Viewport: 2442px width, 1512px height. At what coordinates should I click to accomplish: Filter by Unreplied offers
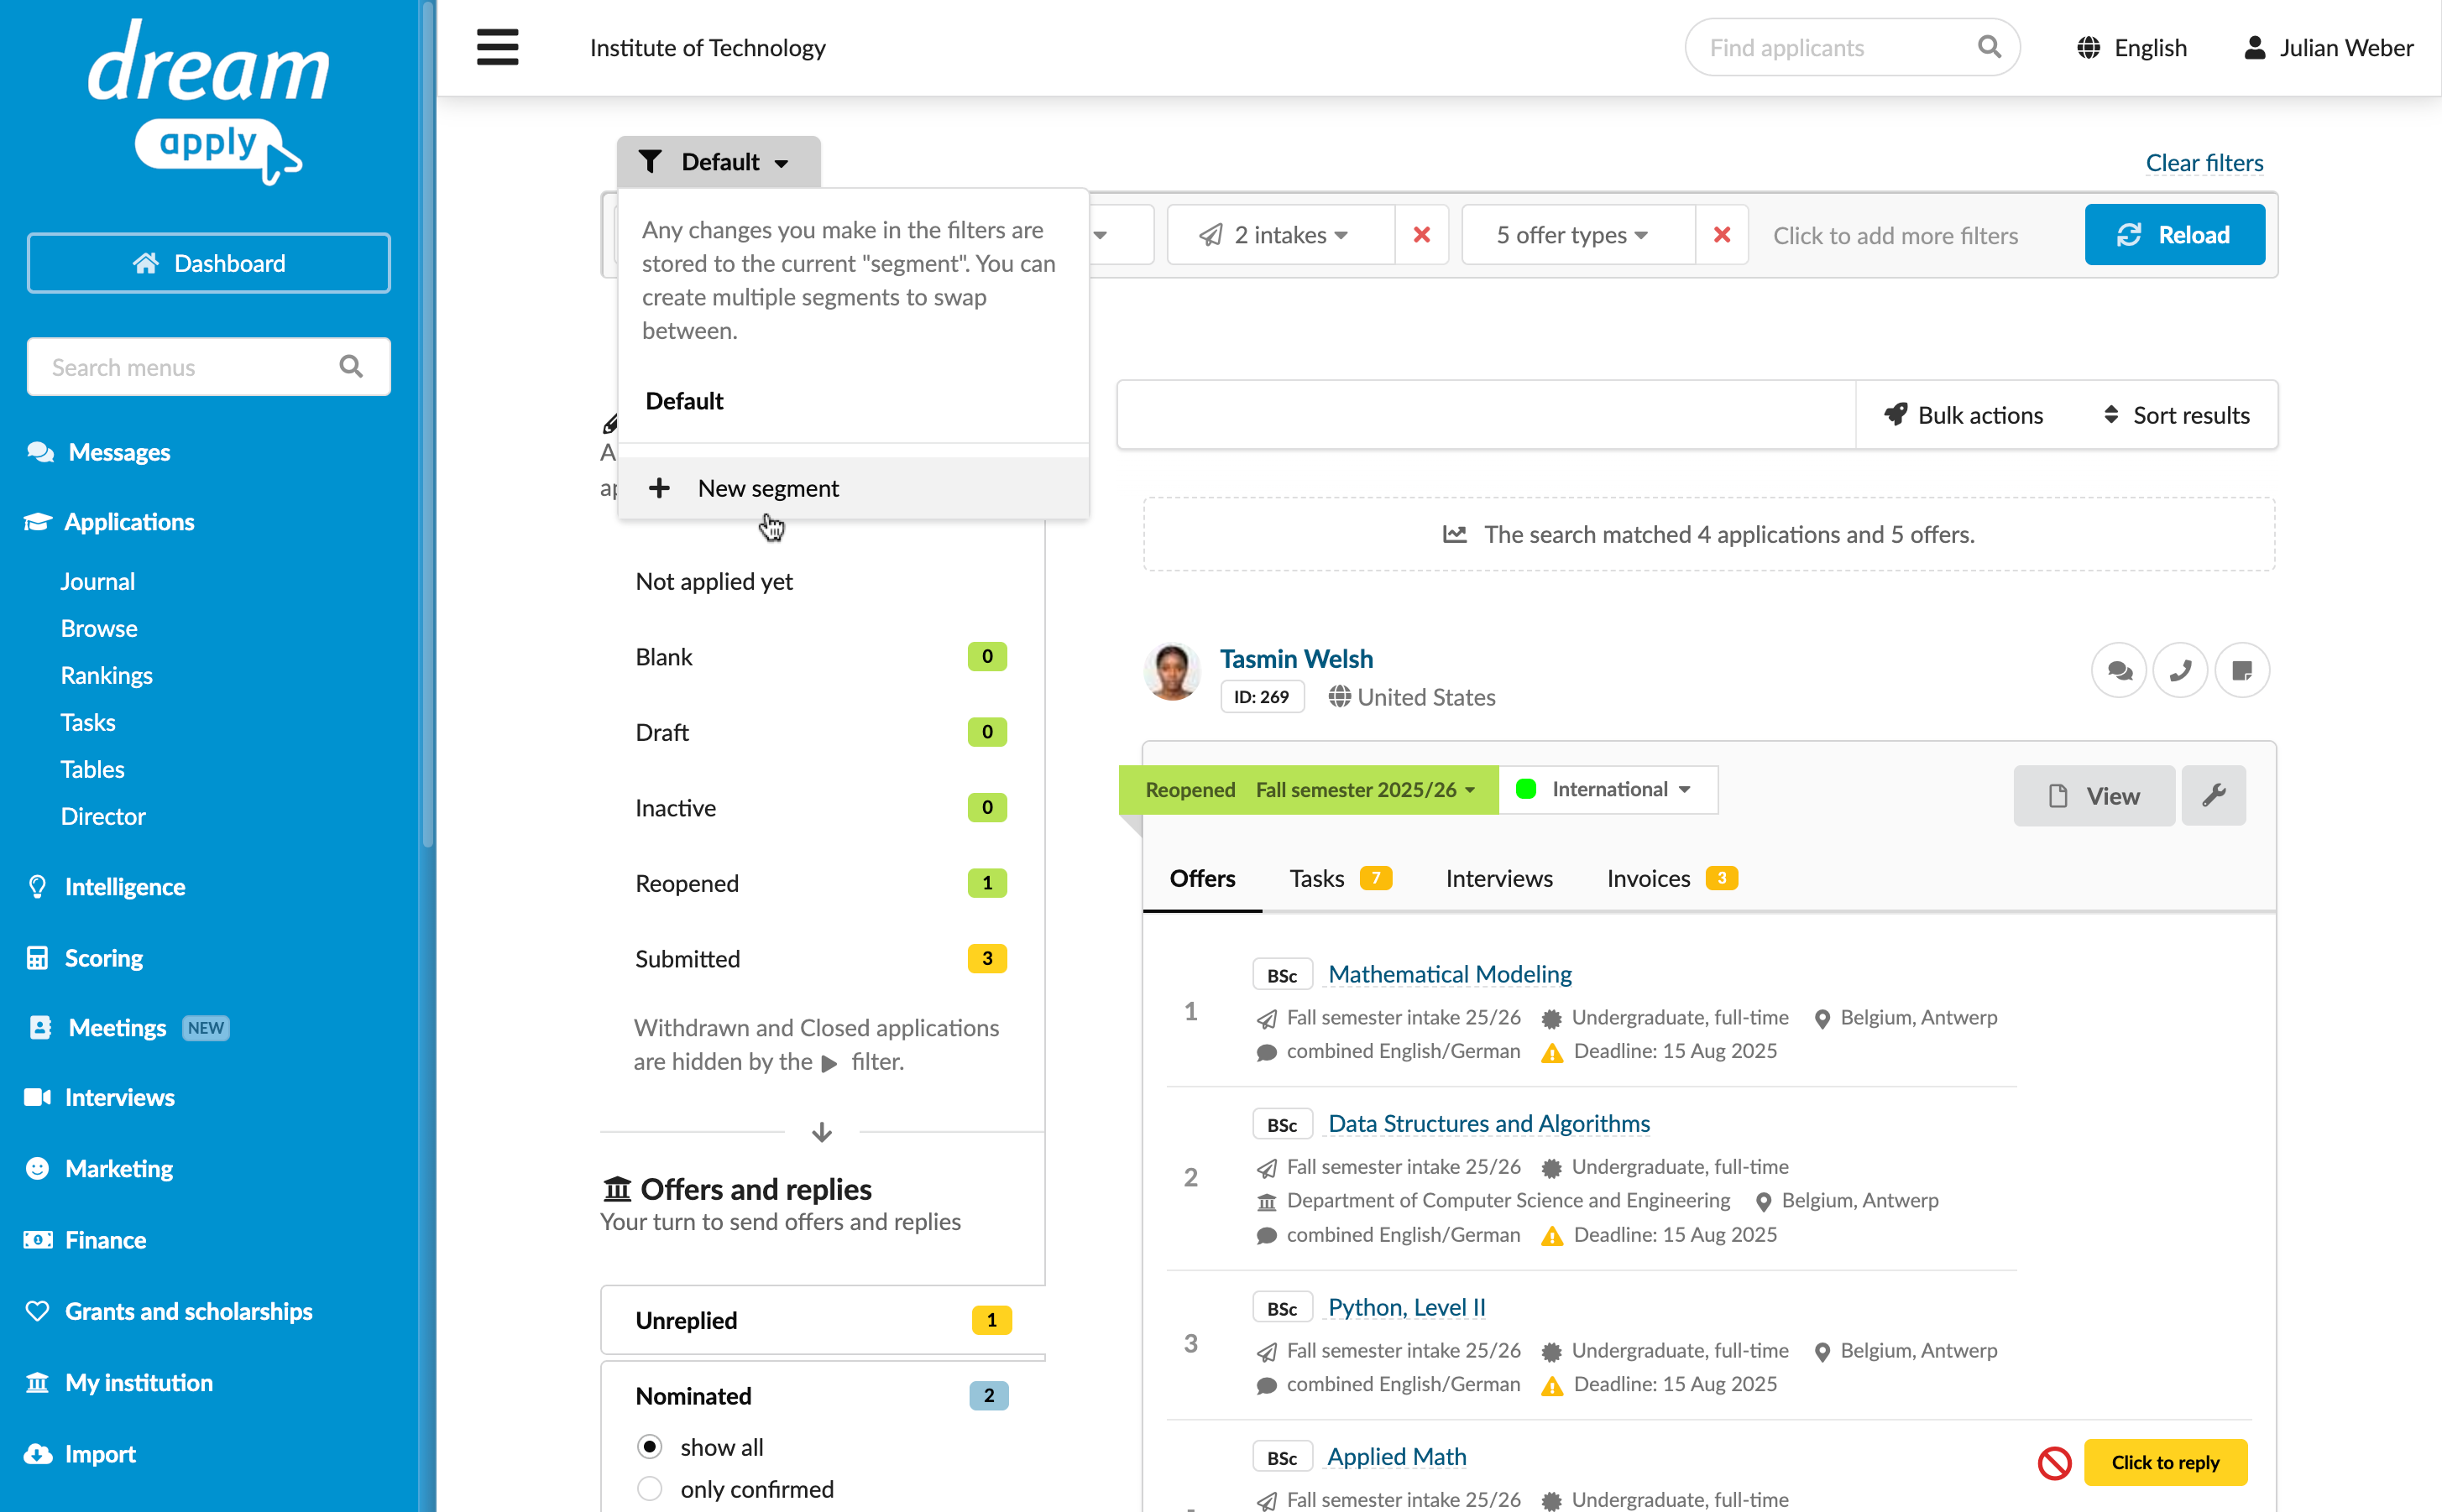(x=823, y=1320)
